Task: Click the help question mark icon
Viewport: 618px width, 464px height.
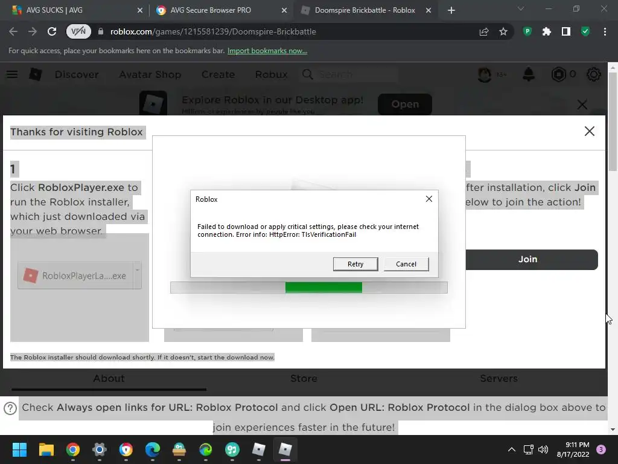Action: point(10,408)
